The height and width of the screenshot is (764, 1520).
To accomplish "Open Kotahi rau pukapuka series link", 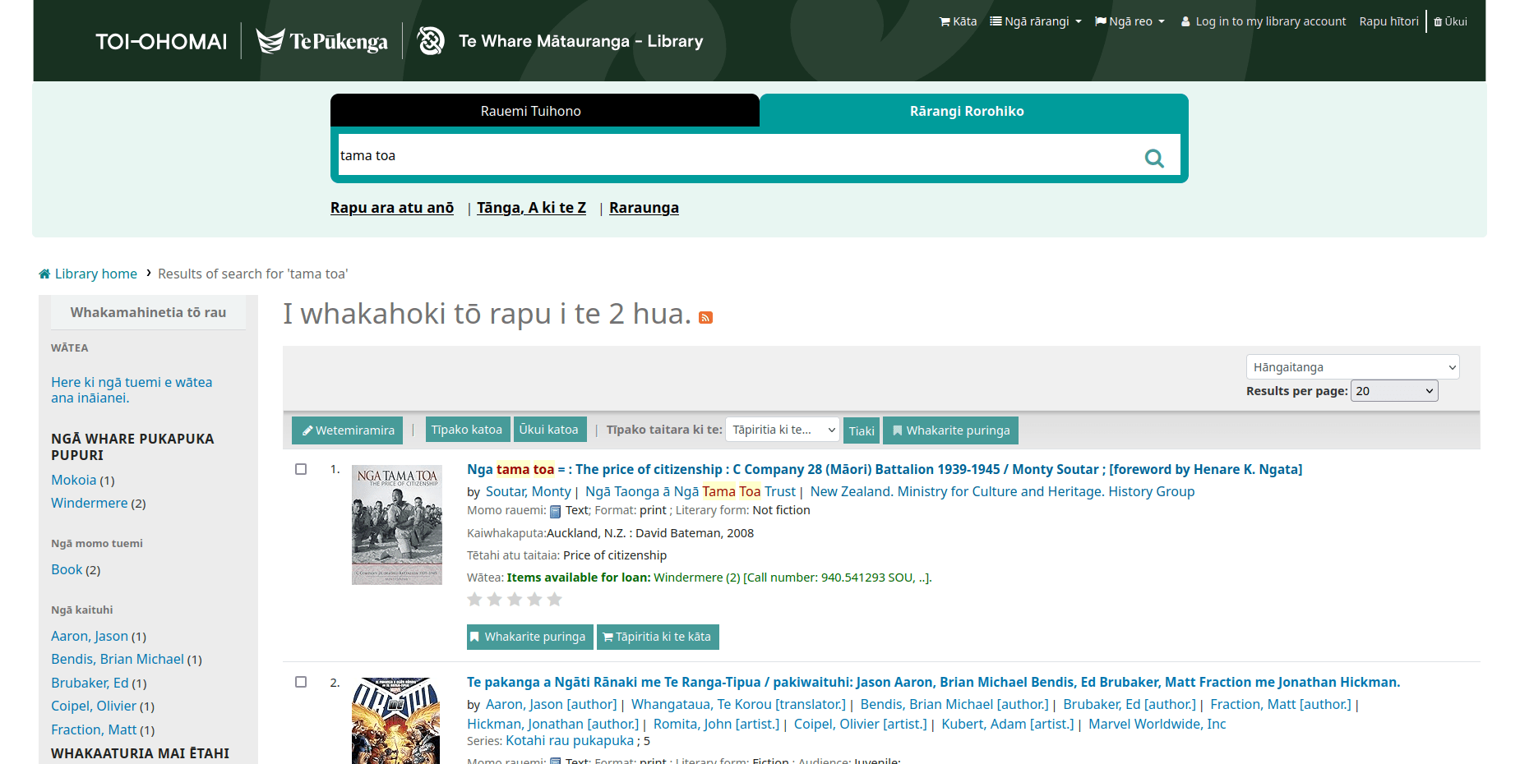I will point(570,740).
